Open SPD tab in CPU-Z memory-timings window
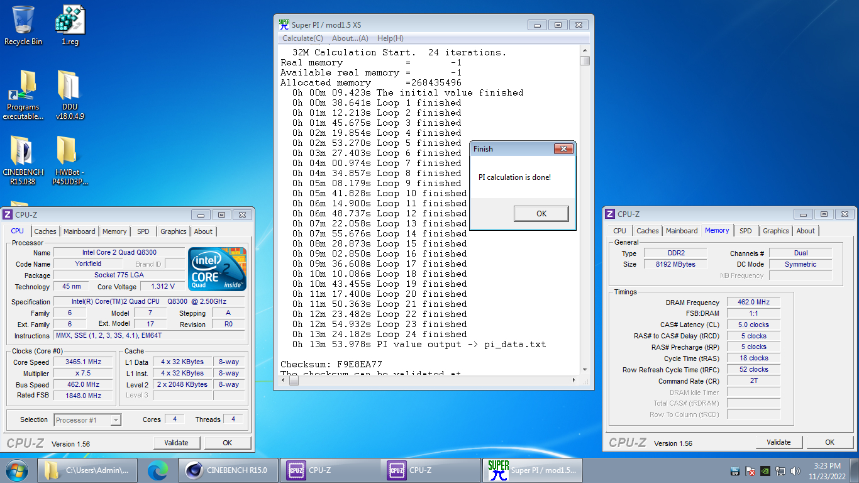Viewport: 859px width, 483px height. tap(746, 231)
